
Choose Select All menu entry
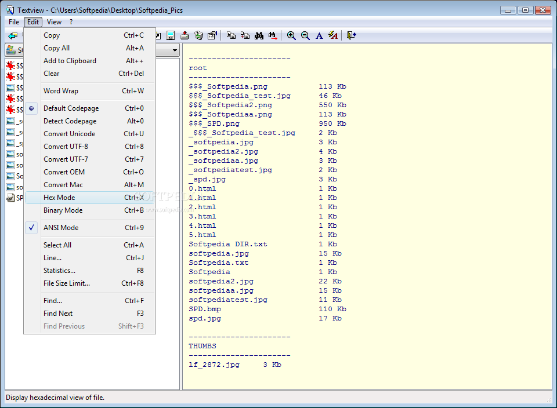(90, 245)
